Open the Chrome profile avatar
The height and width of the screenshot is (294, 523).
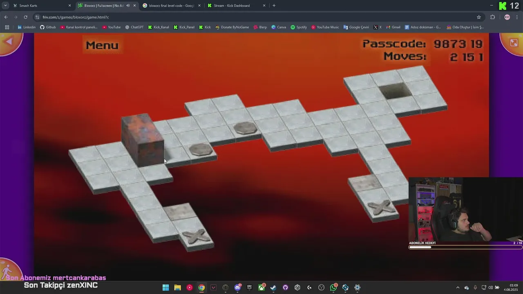pyautogui.click(x=507, y=17)
